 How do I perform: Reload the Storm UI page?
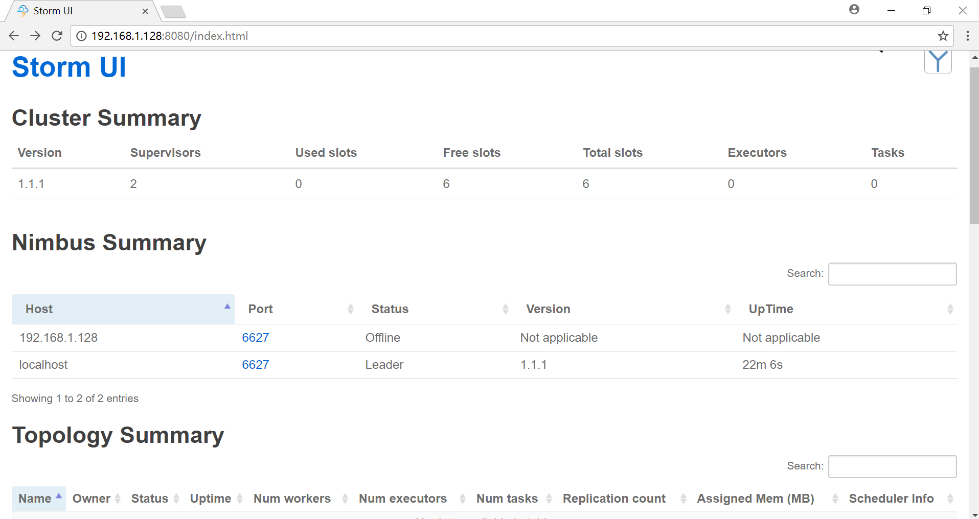(57, 36)
